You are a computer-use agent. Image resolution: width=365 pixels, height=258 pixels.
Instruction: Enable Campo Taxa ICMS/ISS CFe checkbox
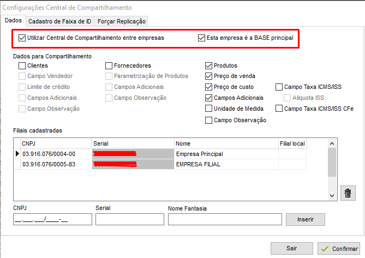[279, 109]
